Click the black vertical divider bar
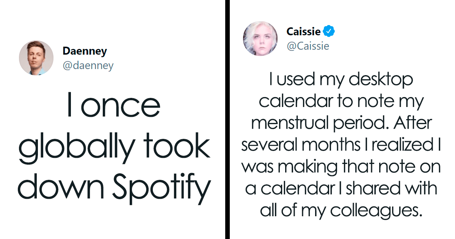The height and width of the screenshot is (239, 455). (x=227, y=119)
